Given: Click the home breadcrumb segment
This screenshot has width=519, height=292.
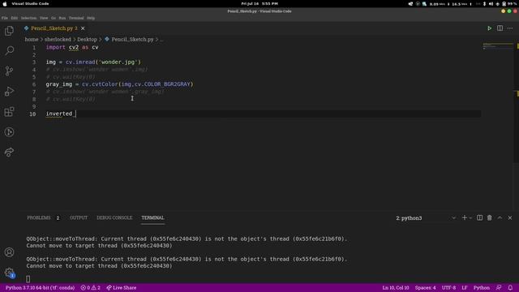Looking at the screenshot, I should (32, 40).
